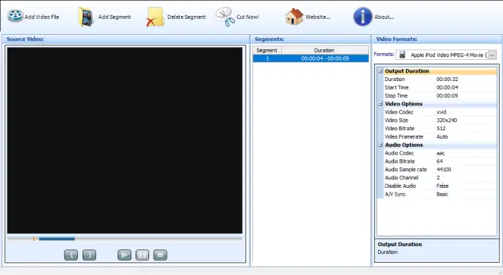Stop the video playback
The height and width of the screenshot is (275, 503).
[161, 255]
